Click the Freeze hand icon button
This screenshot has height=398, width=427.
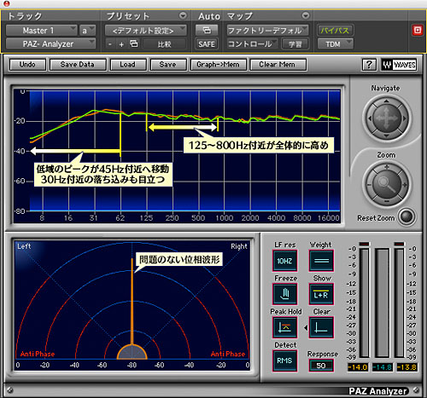point(285,294)
